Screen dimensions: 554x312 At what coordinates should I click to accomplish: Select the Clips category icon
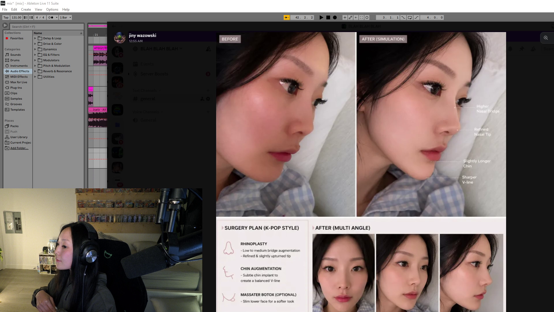pyautogui.click(x=7, y=93)
